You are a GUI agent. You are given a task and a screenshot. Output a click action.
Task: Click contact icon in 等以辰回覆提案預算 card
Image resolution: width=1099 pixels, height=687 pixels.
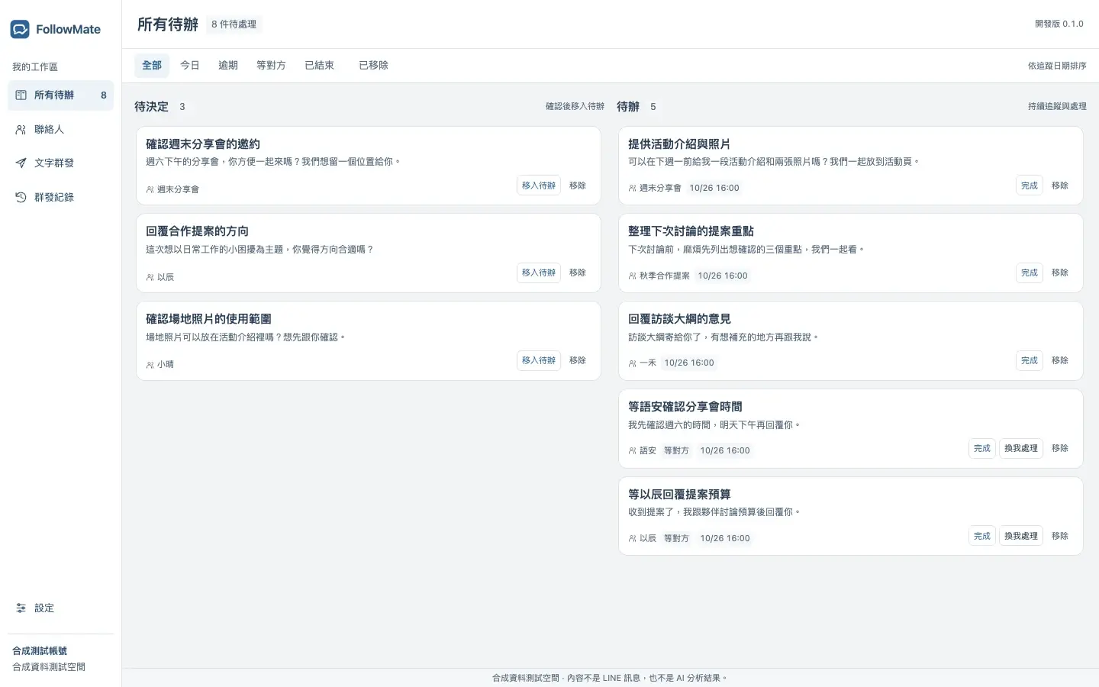tap(632, 539)
